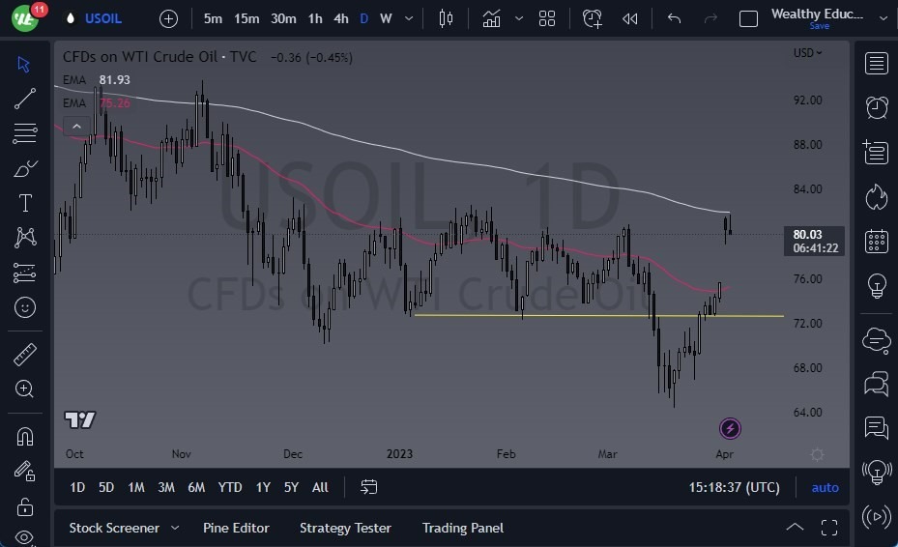Click the compare or add symbol plus

(x=168, y=19)
